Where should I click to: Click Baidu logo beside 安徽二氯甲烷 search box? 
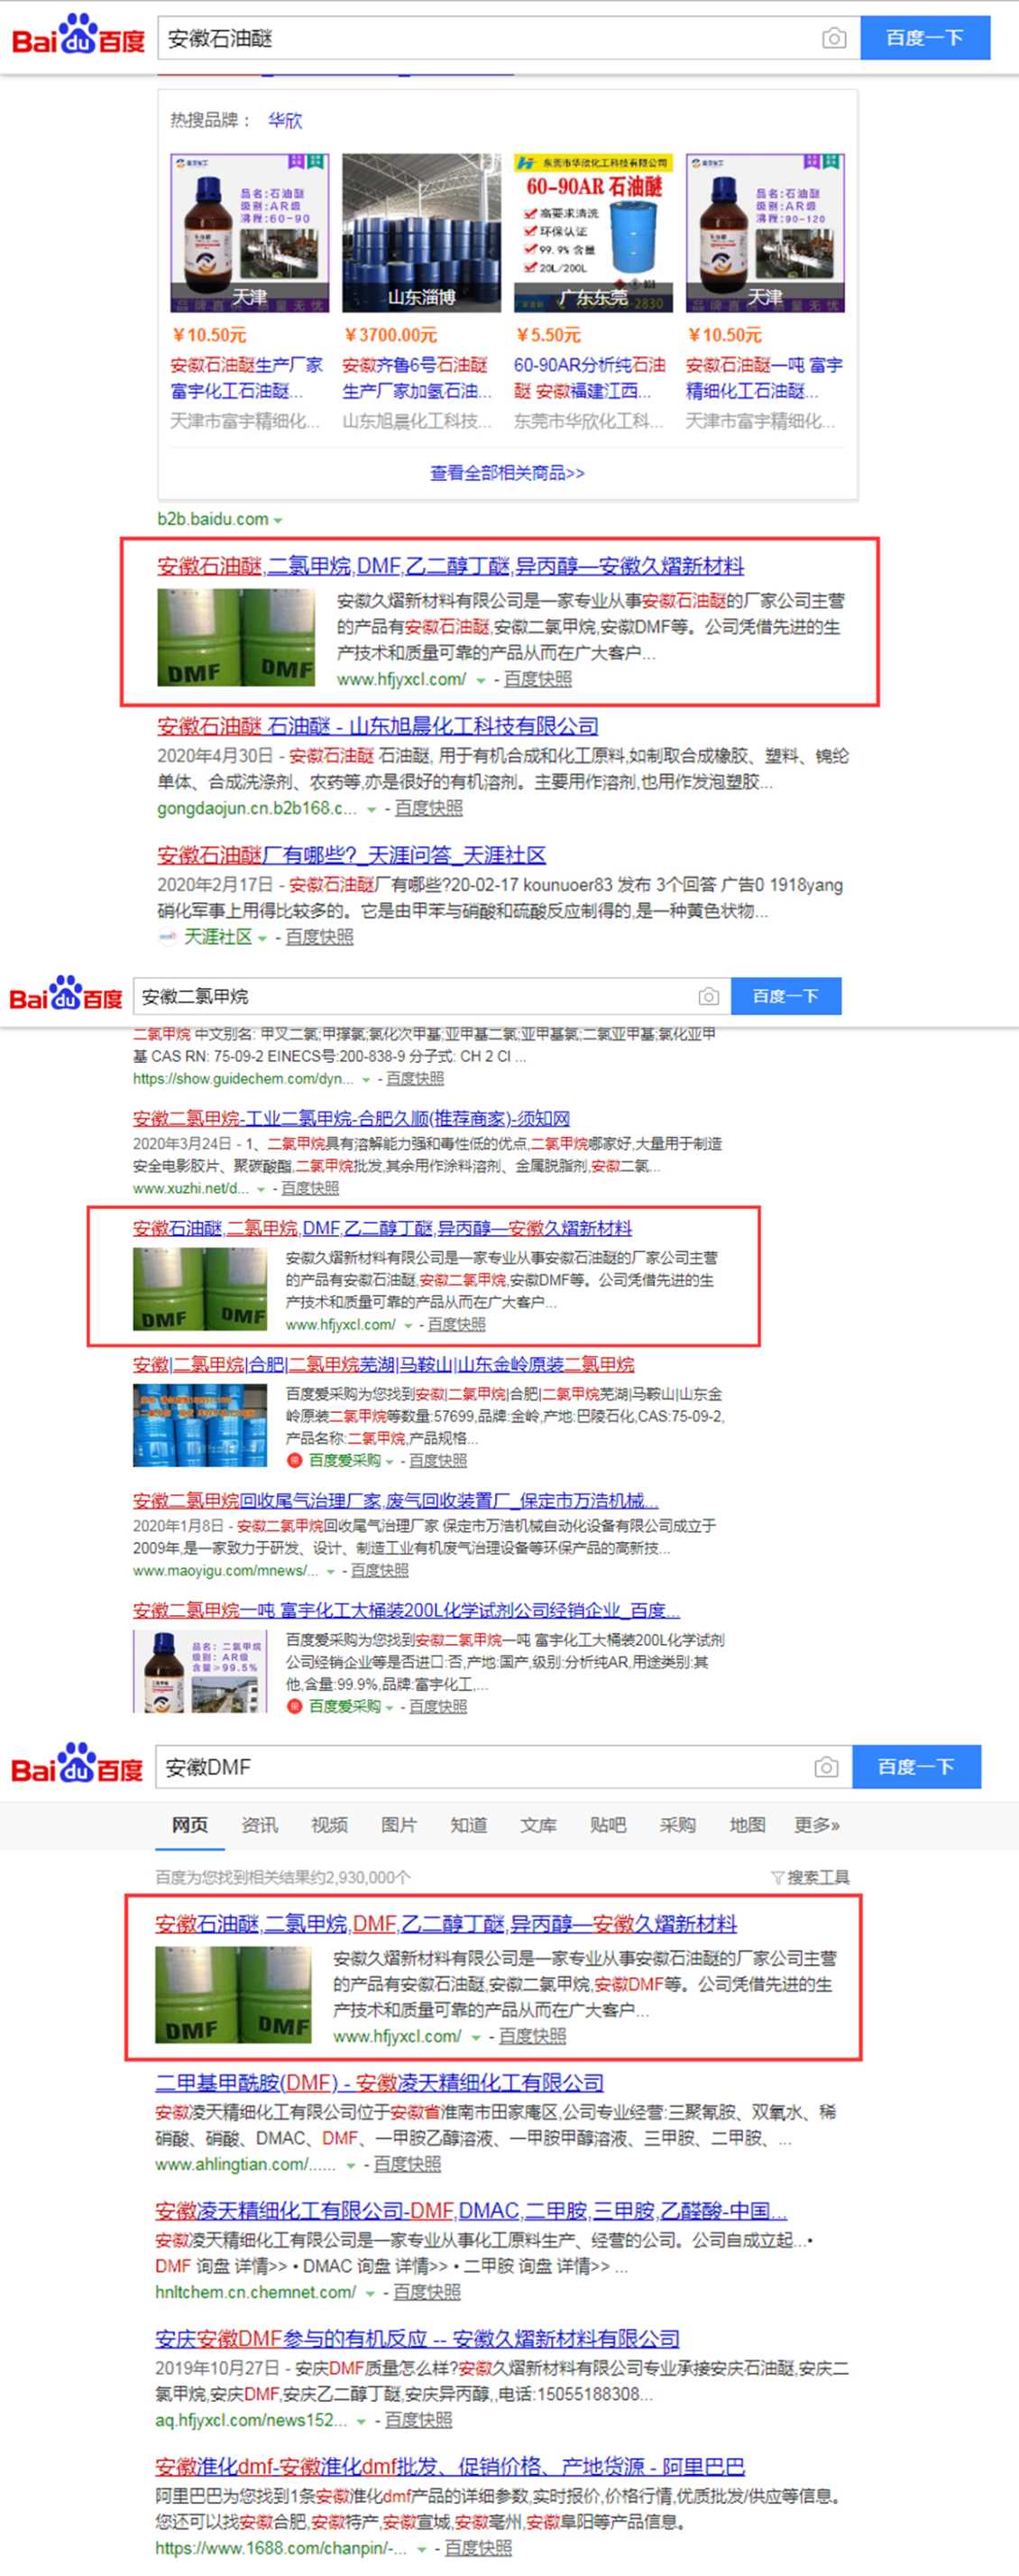[66, 993]
